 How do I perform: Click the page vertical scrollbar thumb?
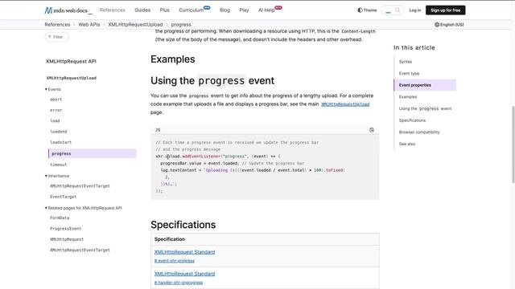(x=513, y=144)
